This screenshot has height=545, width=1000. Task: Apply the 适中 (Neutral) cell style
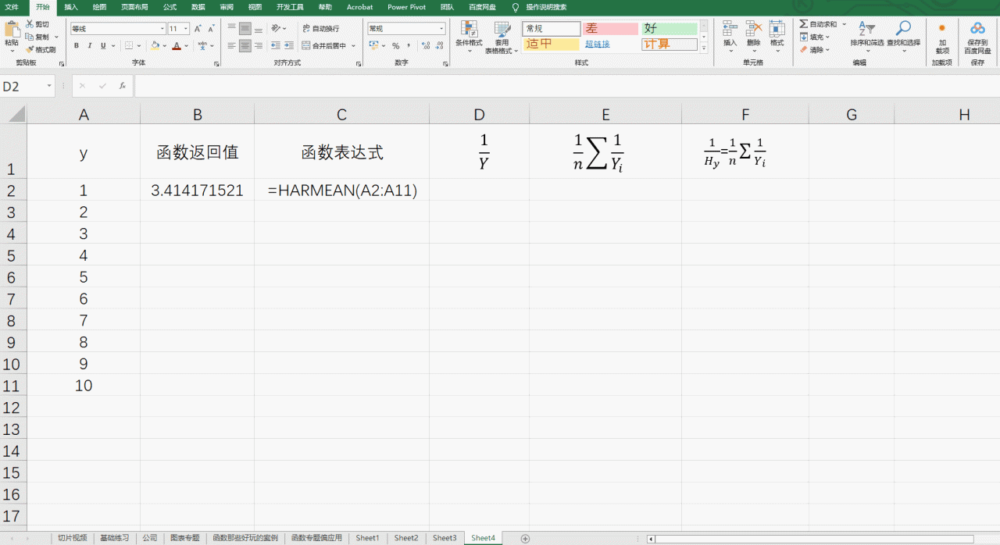coord(552,45)
